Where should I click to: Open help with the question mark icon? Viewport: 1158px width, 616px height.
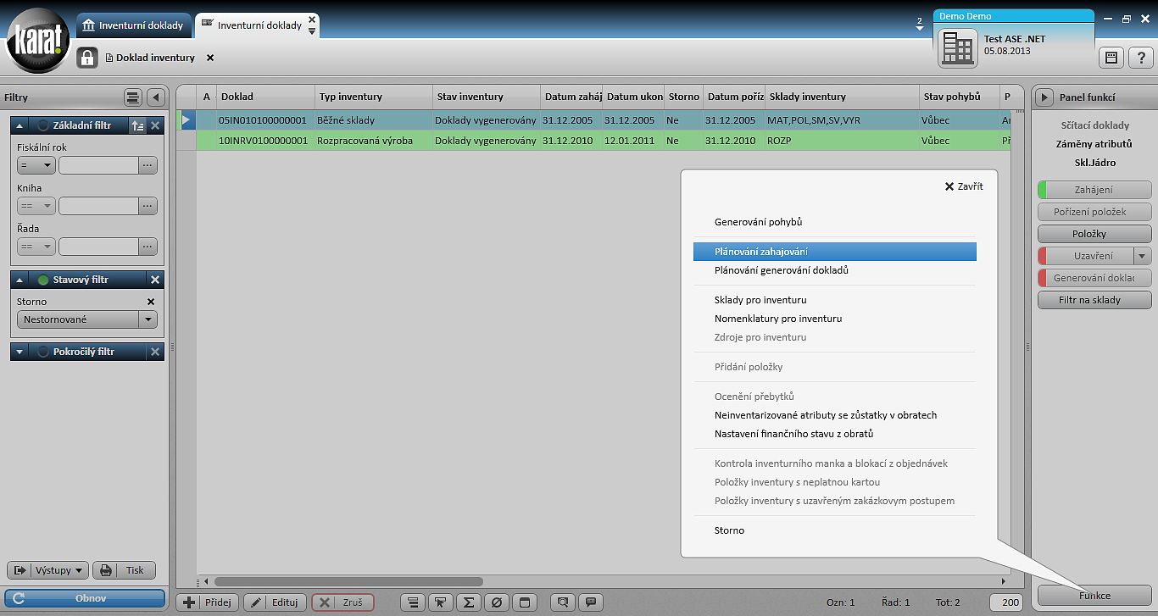[1143, 57]
